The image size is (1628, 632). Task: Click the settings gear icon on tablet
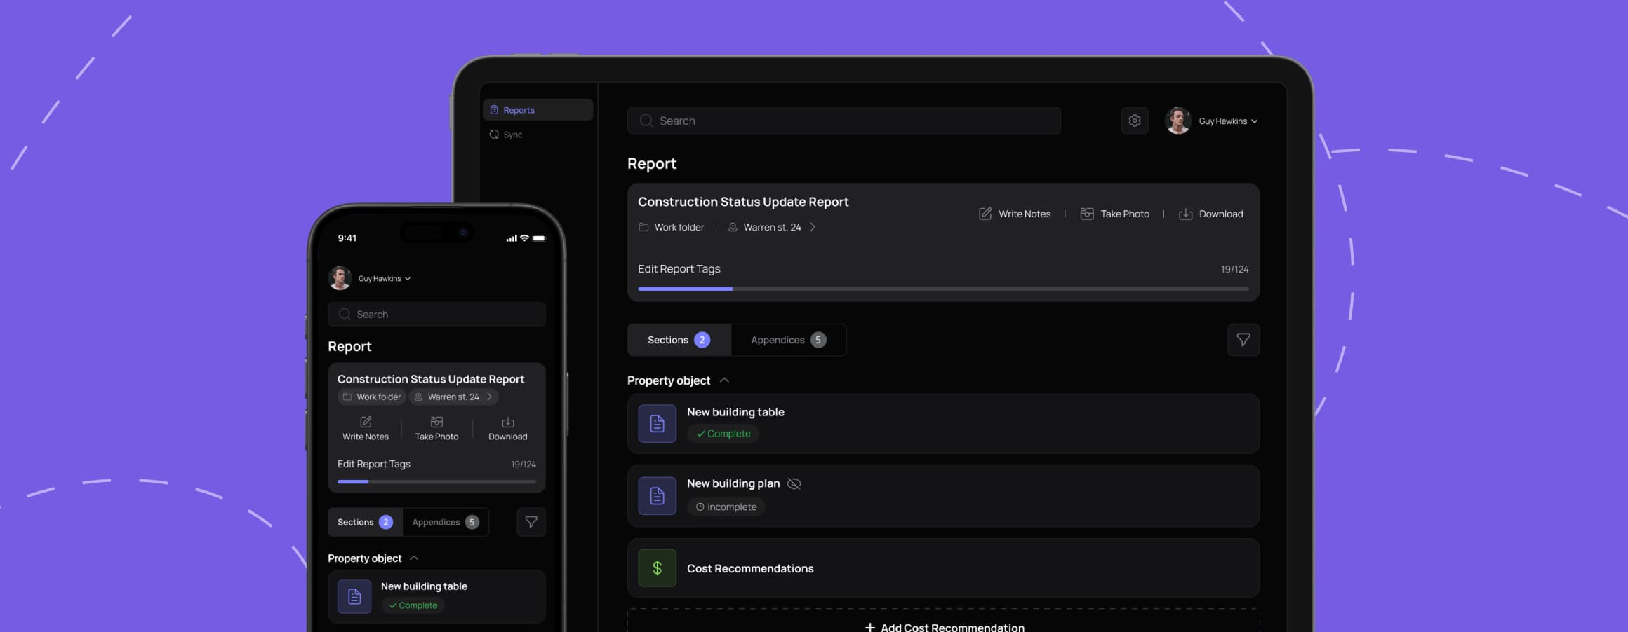tap(1134, 121)
